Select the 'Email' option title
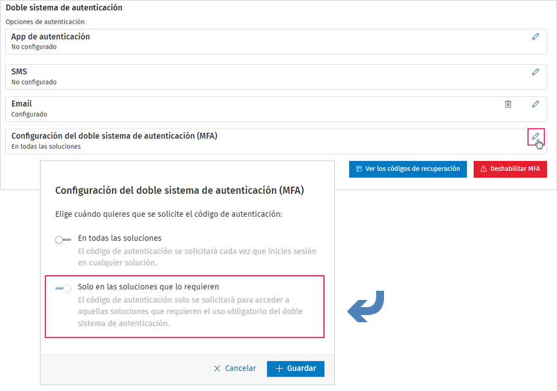 pyautogui.click(x=22, y=103)
